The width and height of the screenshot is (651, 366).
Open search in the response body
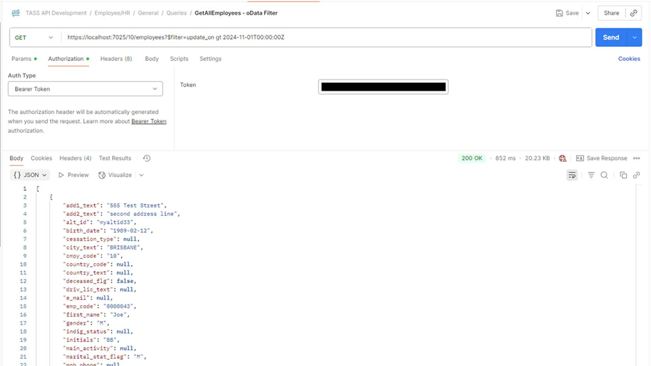click(604, 176)
